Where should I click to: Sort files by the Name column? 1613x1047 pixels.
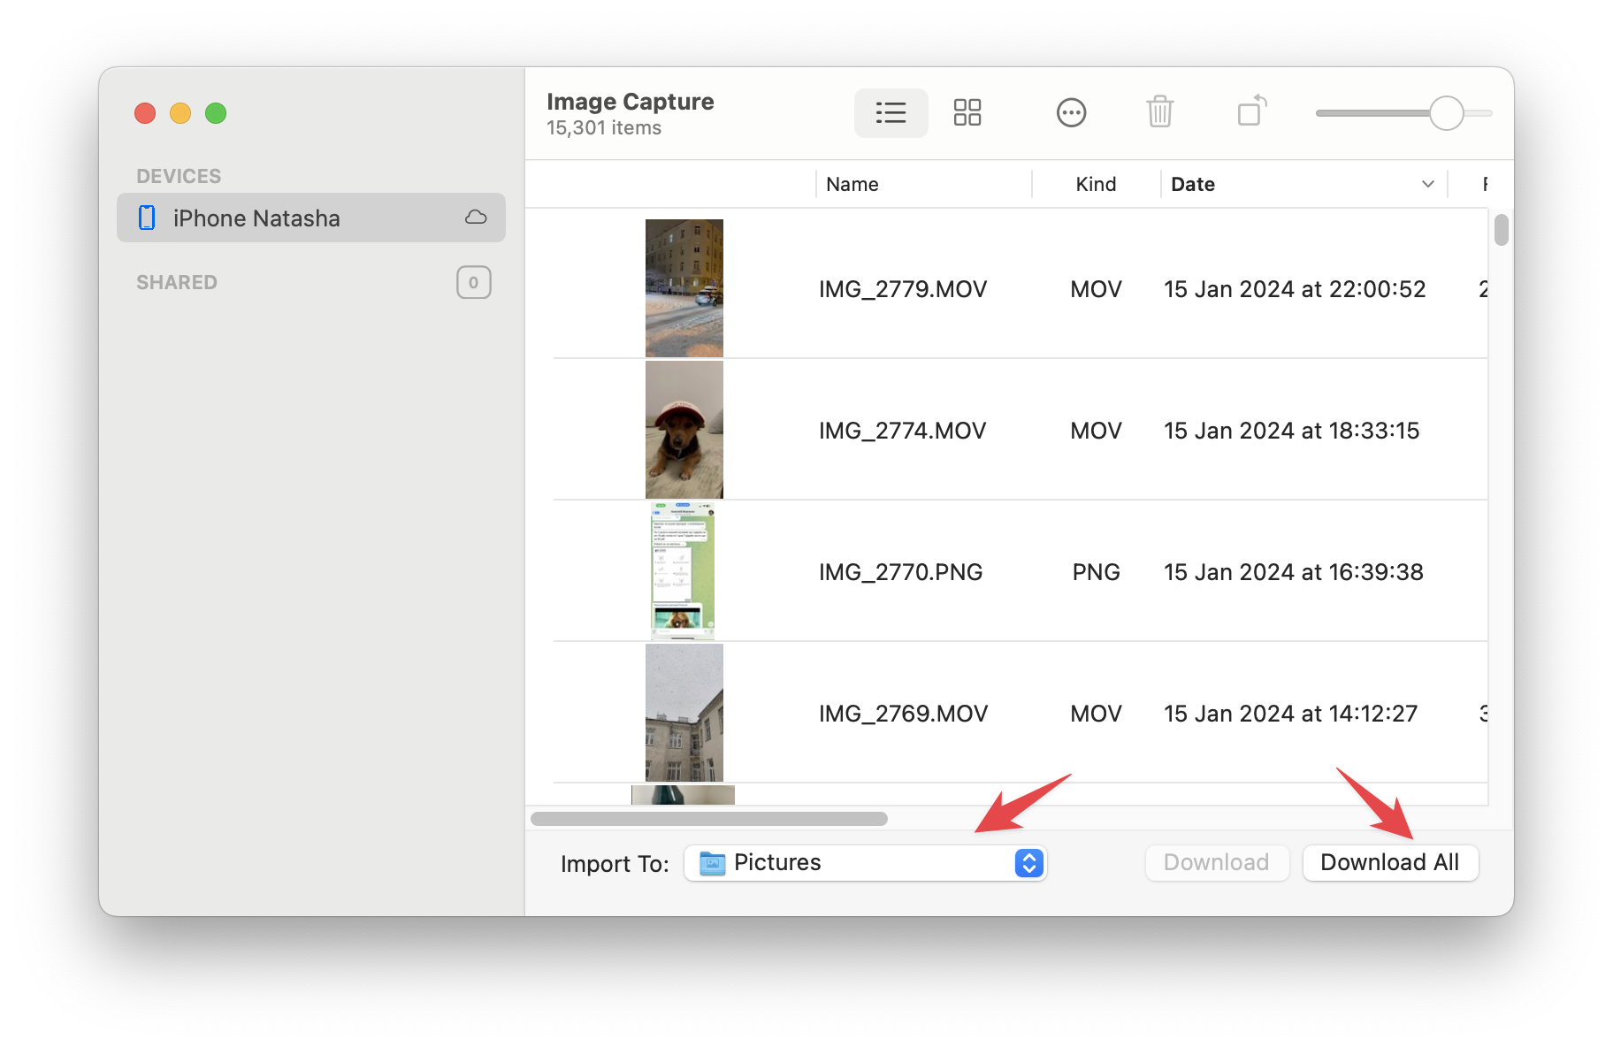852,184
